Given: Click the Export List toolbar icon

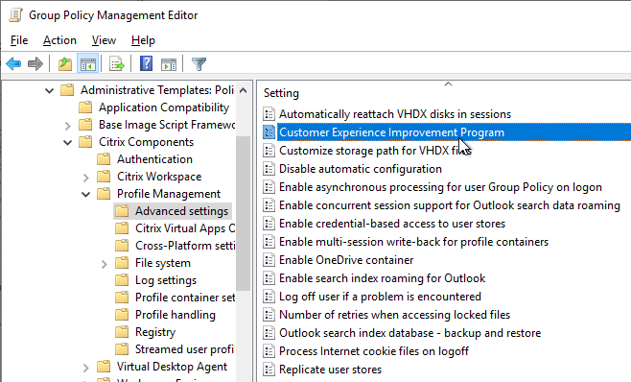Looking at the screenshot, I should click(x=117, y=63).
